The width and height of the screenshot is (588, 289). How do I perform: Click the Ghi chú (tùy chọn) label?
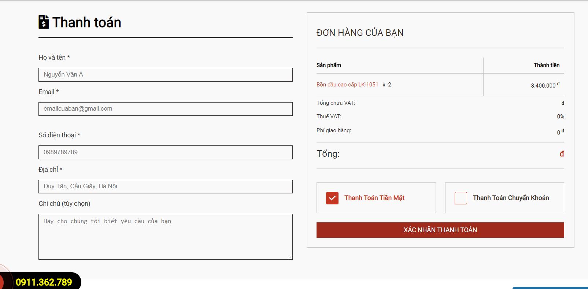point(64,204)
